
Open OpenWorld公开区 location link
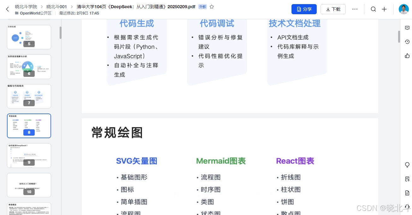click(36, 13)
